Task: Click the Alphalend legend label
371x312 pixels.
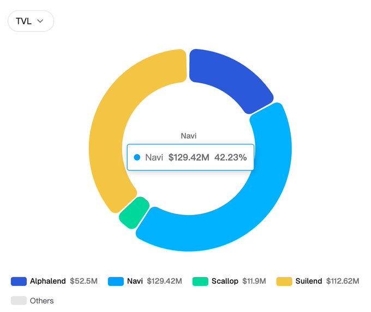Action: (x=48, y=281)
